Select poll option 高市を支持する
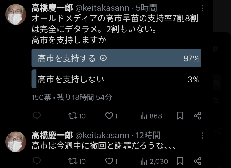231x168 pixels. coord(116,58)
